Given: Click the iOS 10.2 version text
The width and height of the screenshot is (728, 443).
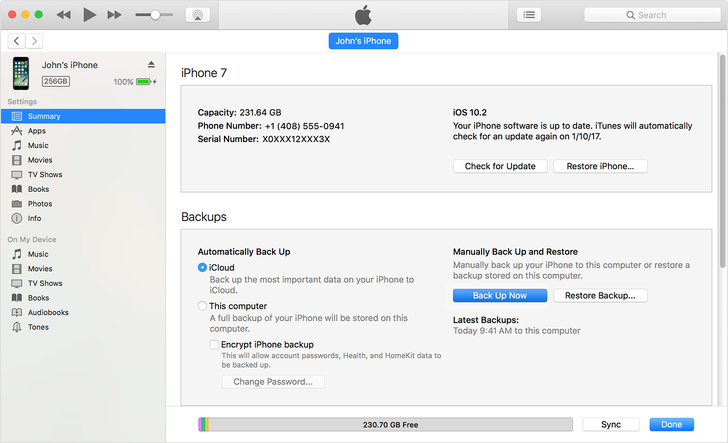Looking at the screenshot, I should coord(469,112).
